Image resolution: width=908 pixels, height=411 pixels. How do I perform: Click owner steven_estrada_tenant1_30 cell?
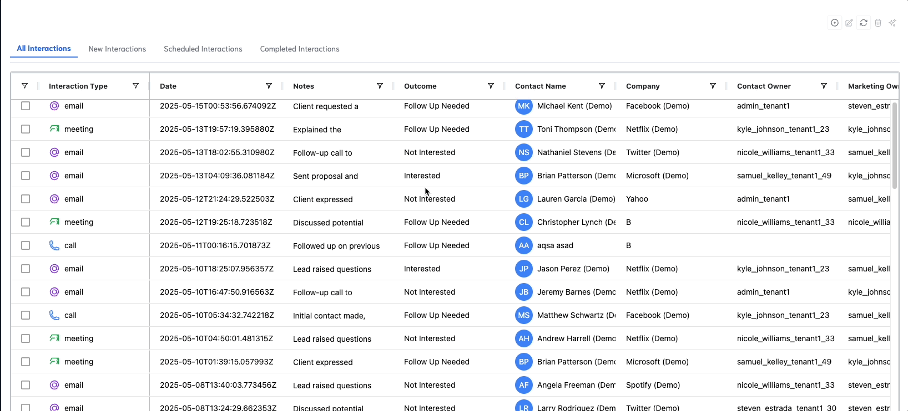786,407
